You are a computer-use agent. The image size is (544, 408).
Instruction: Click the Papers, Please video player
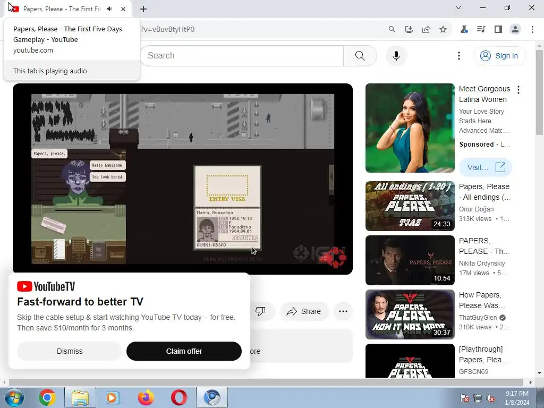pyautogui.click(x=183, y=178)
